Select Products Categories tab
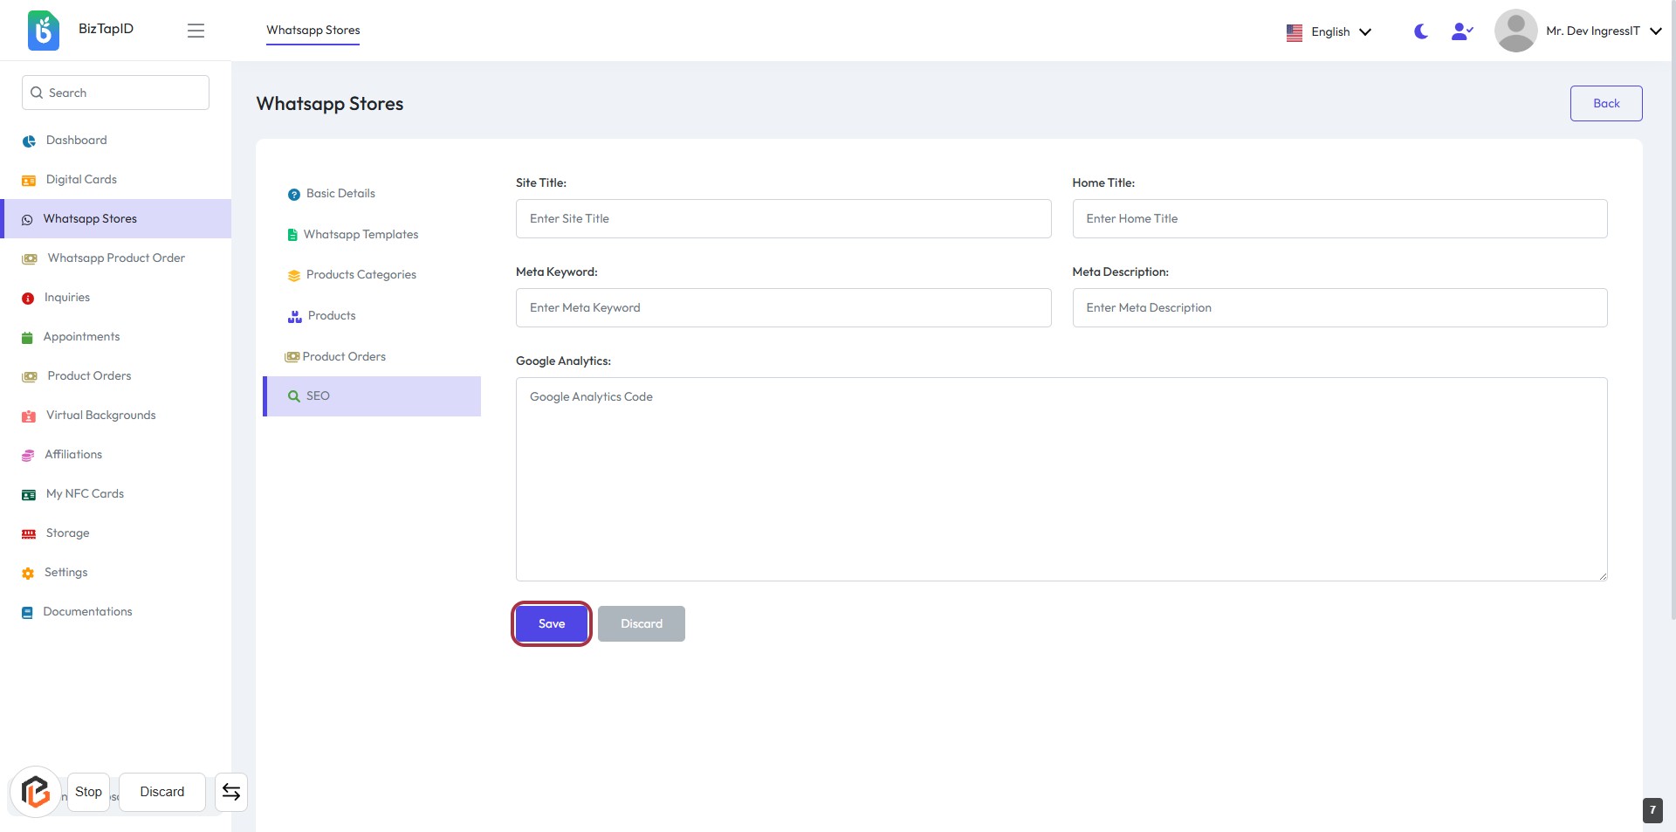 (361, 275)
